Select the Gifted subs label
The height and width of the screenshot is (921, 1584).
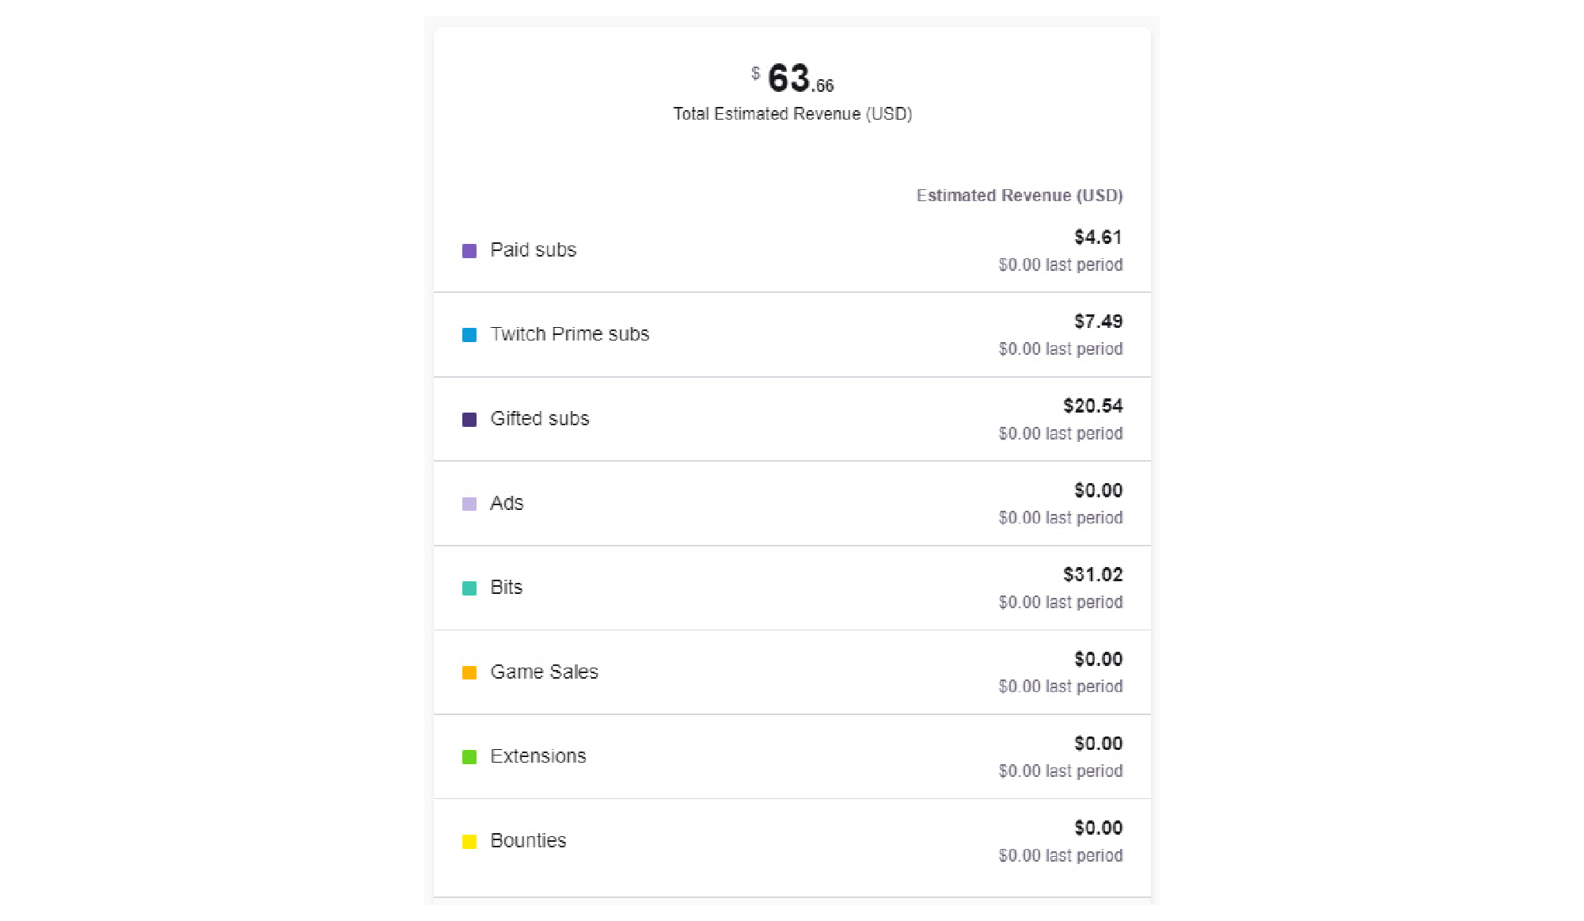click(x=540, y=419)
